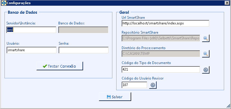Click into the empty Senha field

click(x=83, y=50)
